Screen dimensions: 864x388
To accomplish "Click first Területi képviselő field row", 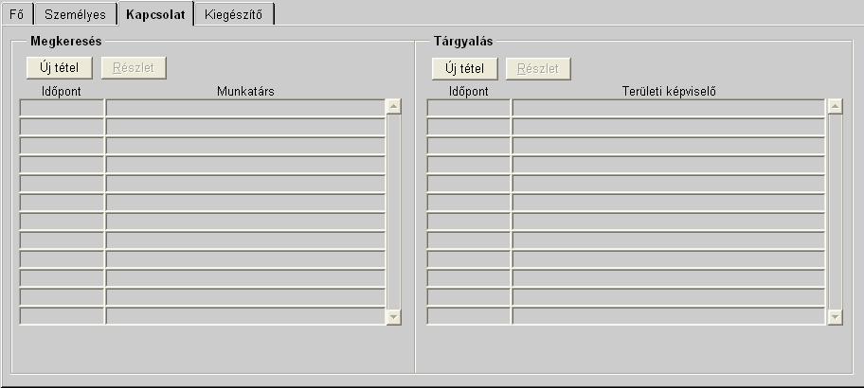I will [x=668, y=108].
